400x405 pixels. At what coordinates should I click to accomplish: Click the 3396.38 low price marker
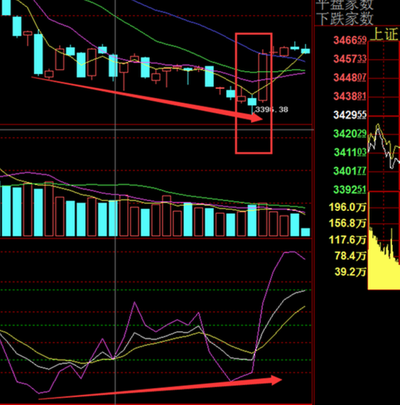pos(271,109)
